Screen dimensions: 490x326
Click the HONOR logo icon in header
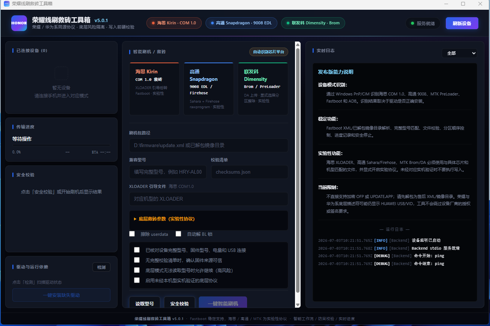[19, 23]
